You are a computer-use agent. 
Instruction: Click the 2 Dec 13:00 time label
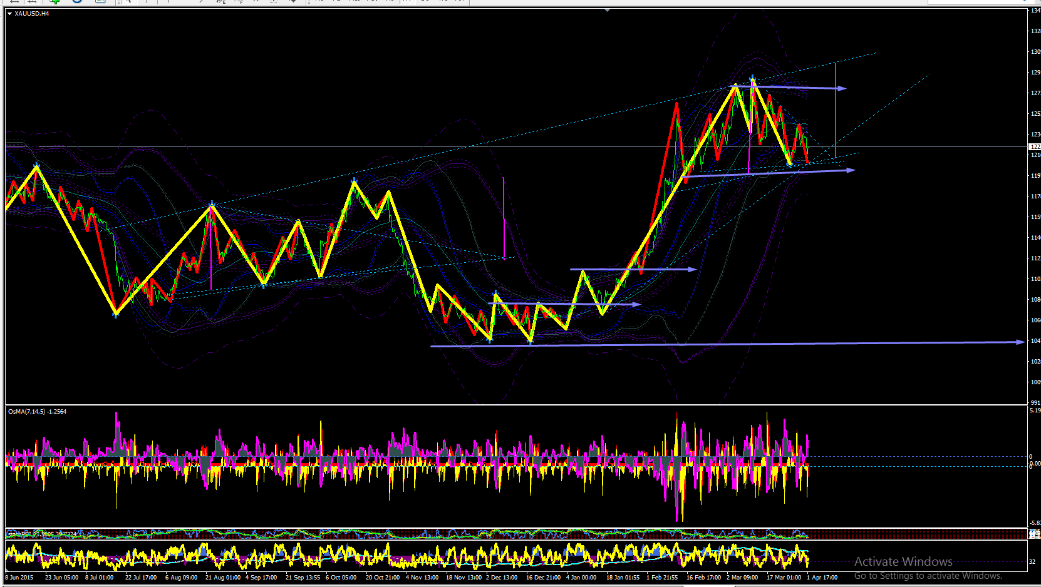tap(502, 577)
